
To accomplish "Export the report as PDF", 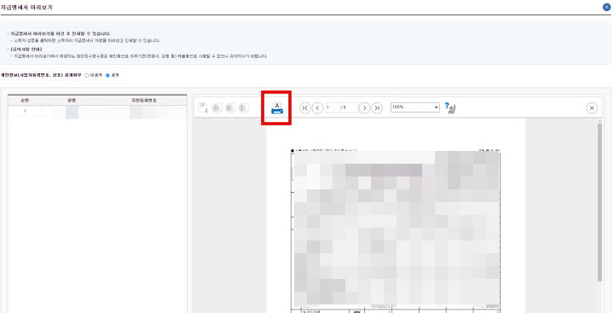I will click(217, 108).
